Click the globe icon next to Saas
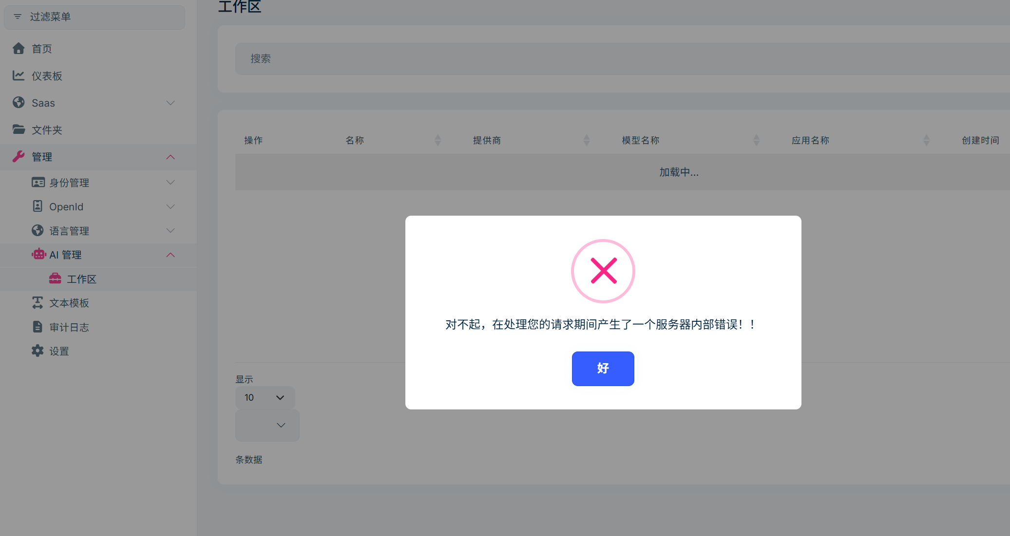The height and width of the screenshot is (536, 1010). point(19,102)
